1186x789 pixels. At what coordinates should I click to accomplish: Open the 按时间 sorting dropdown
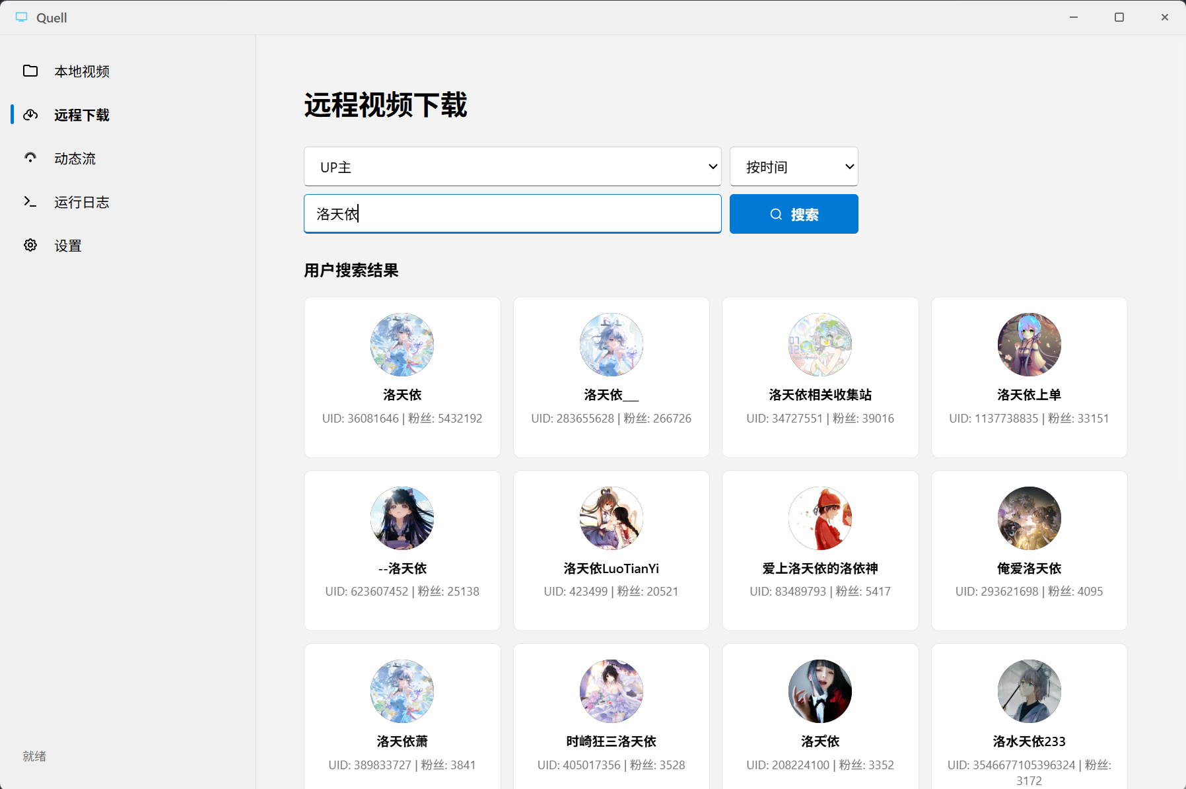(x=793, y=166)
